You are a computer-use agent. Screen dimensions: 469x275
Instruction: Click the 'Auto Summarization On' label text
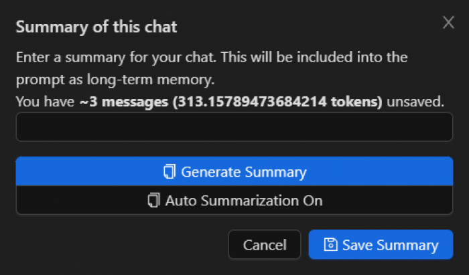coord(244,200)
